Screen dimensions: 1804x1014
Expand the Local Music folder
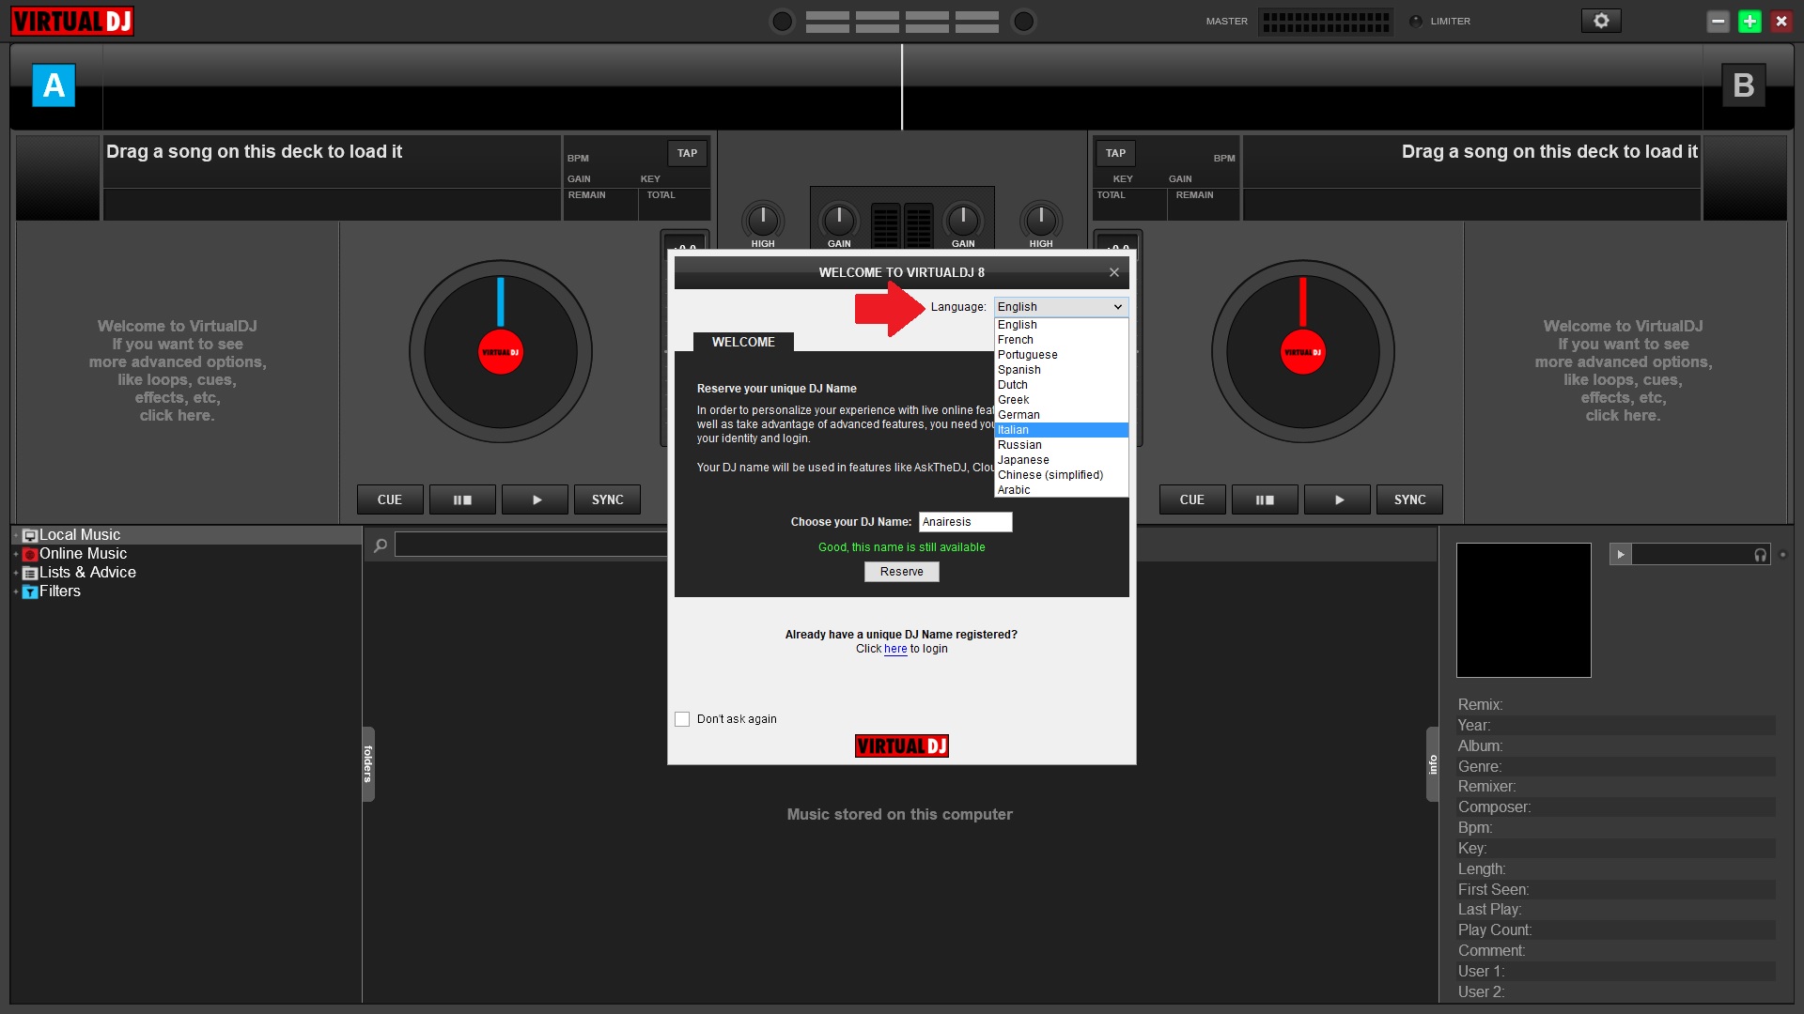tap(16, 535)
